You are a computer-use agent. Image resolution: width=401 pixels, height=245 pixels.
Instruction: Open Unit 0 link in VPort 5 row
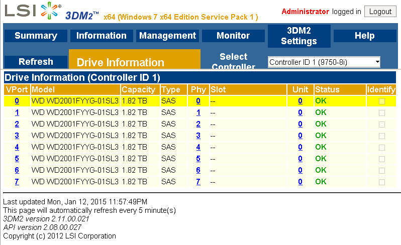pyautogui.click(x=300, y=159)
